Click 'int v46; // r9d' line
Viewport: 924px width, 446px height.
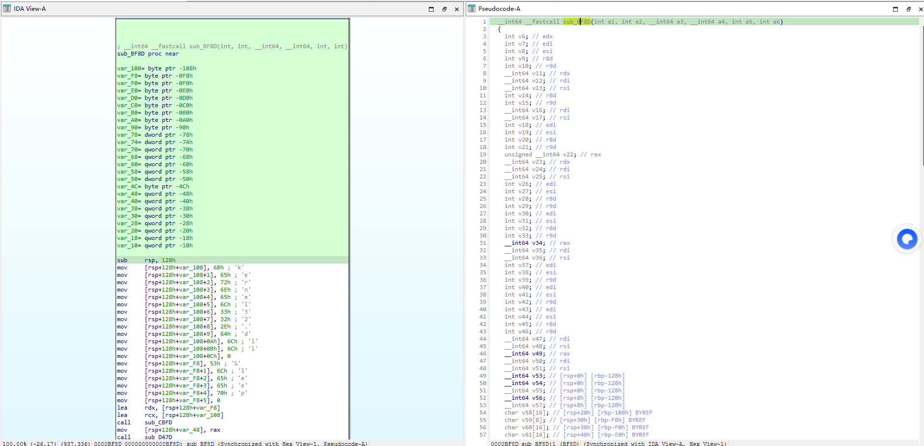tap(530, 331)
